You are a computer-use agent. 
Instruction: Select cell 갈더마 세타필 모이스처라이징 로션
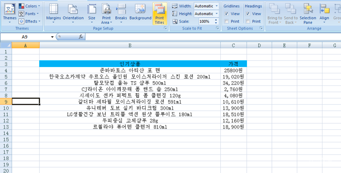click(x=130, y=102)
